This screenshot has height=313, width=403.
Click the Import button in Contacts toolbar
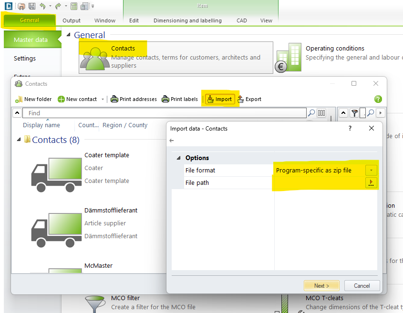219,99
